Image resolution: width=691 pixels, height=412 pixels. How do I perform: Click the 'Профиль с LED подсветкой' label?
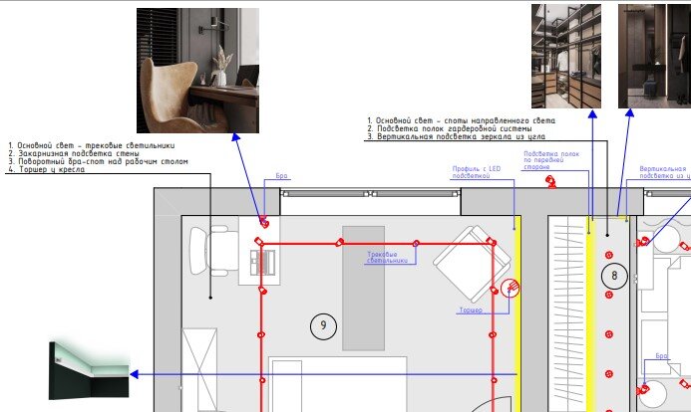477,172
